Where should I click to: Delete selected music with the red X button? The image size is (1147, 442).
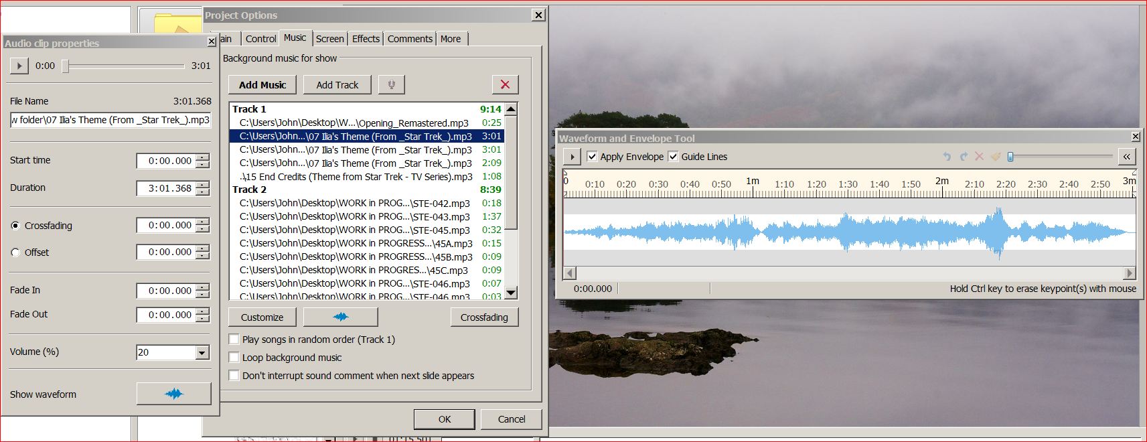[x=505, y=85]
